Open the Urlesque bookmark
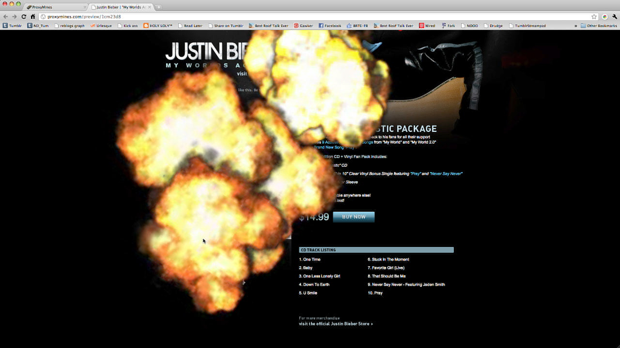The height and width of the screenshot is (348, 620). point(101,26)
